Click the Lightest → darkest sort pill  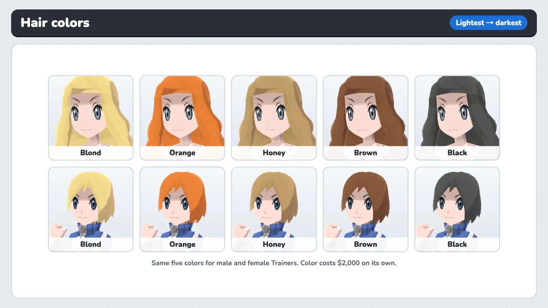(488, 23)
